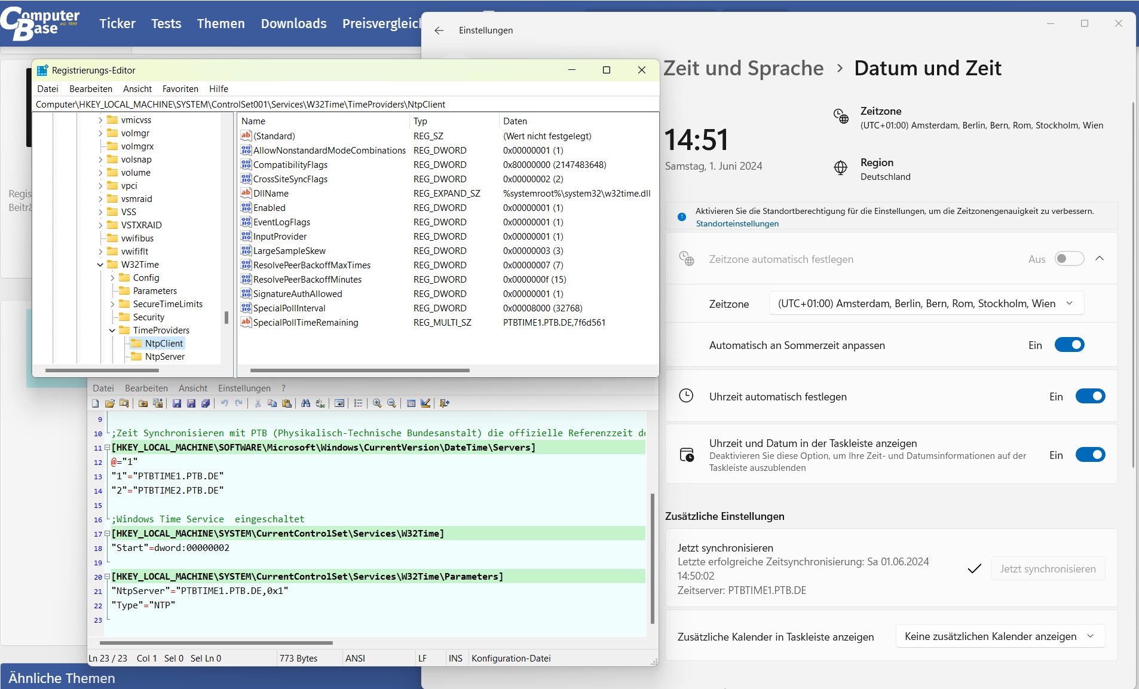Open Hilfe menu in Registrierungs-Editor
This screenshot has width=1139, height=689.
click(219, 89)
